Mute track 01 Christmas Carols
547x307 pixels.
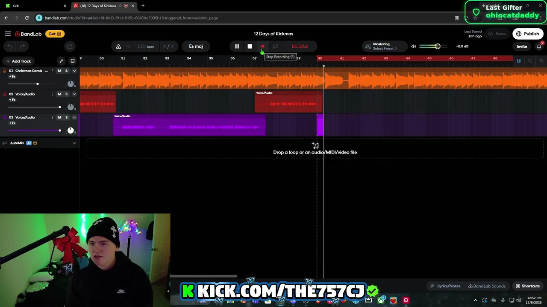[59, 71]
